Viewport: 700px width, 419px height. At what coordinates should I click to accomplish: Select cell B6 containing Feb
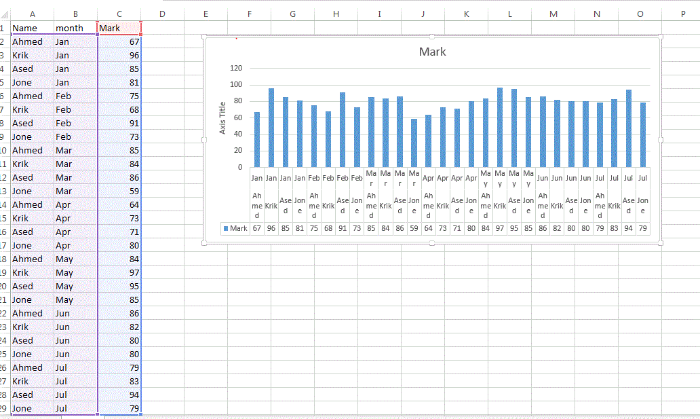[75, 96]
